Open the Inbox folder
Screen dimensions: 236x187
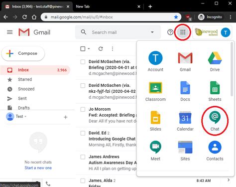(35, 70)
